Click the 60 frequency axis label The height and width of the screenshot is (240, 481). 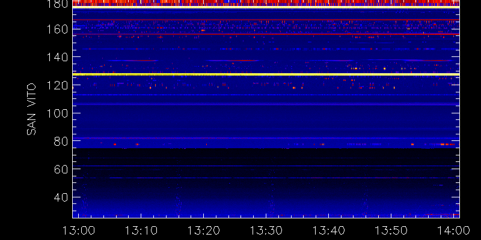(x=61, y=169)
